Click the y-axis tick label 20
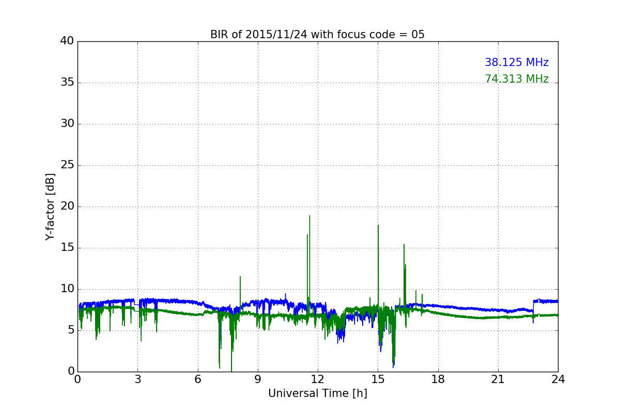620x413 pixels. click(x=67, y=206)
